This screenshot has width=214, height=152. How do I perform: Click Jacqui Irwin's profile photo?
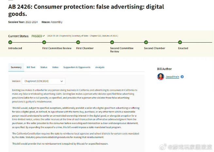[x=161, y=77]
